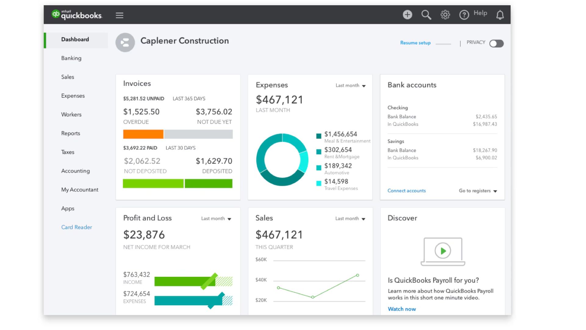The height and width of the screenshot is (330, 586).
Task: Play the QuickBooks Payroll video
Action: [x=443, y=251]
